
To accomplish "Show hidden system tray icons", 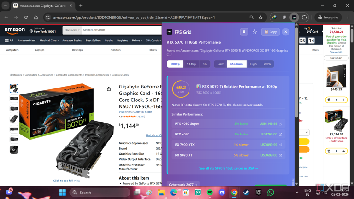I will click(x=297, y=193).
